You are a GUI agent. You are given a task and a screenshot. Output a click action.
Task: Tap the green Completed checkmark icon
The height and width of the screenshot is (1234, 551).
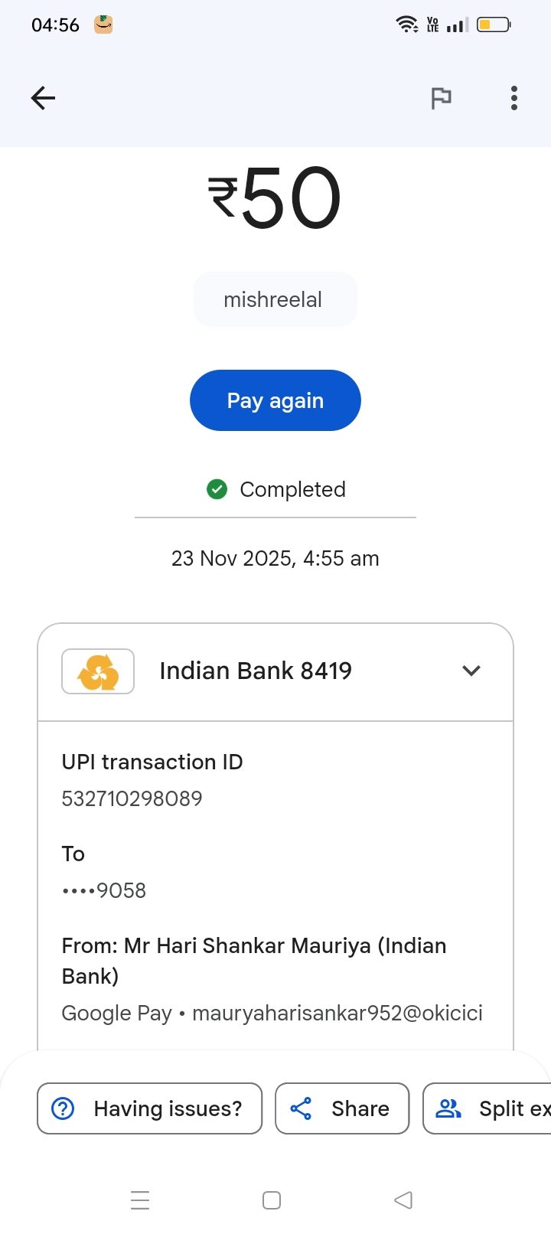point(217,489)
